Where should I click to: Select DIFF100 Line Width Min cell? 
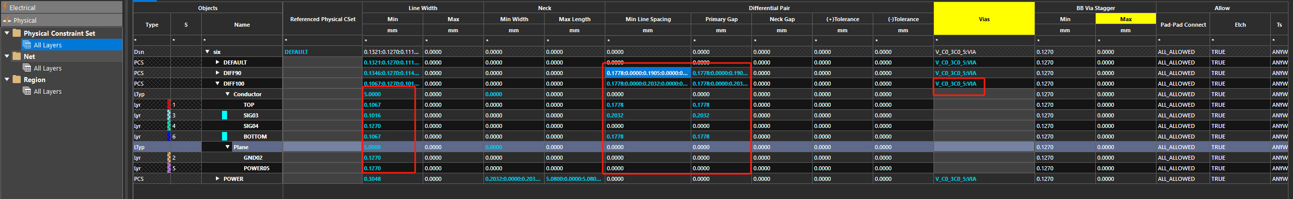[392, 83]
